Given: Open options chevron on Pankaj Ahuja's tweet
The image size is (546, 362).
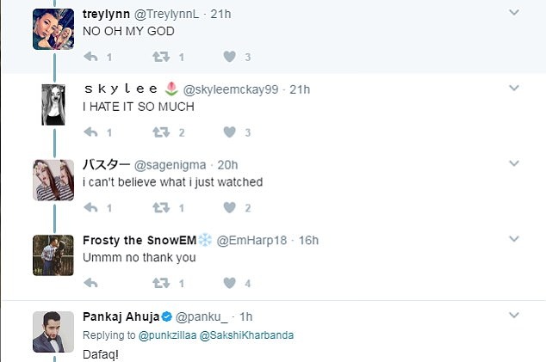Looking at the screenshot, I should (x=514, y=316).
